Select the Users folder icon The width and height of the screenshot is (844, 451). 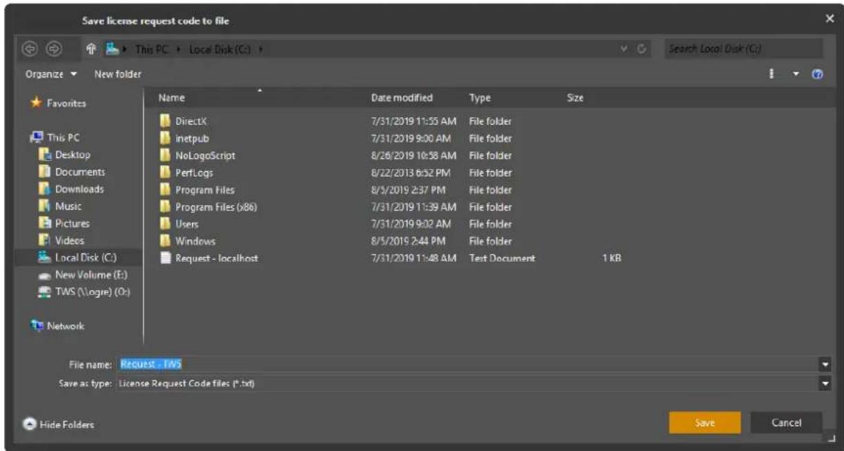click(165, 224)
